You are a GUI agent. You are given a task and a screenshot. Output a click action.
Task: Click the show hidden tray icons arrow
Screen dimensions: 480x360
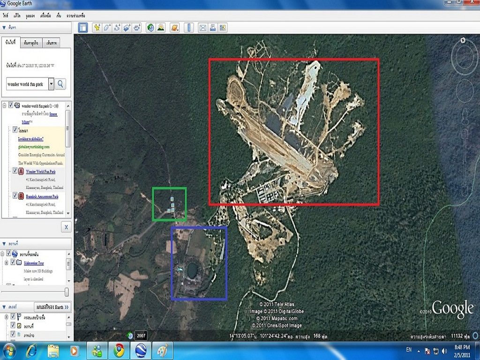pyautogui.click(x=419, y=352)
